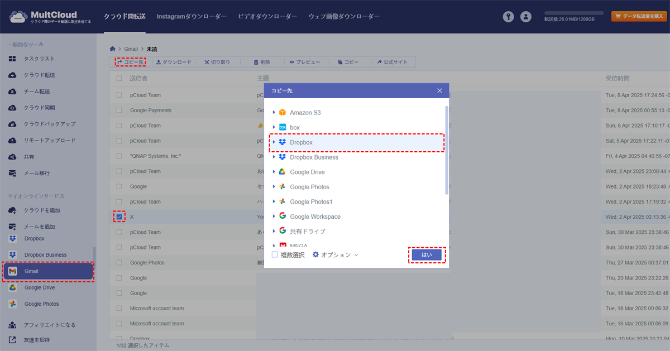The height and width of the screenshot is (351, 670).
Task: Click the Amazon S3 icon in dialog
Action: pos(283,113)
